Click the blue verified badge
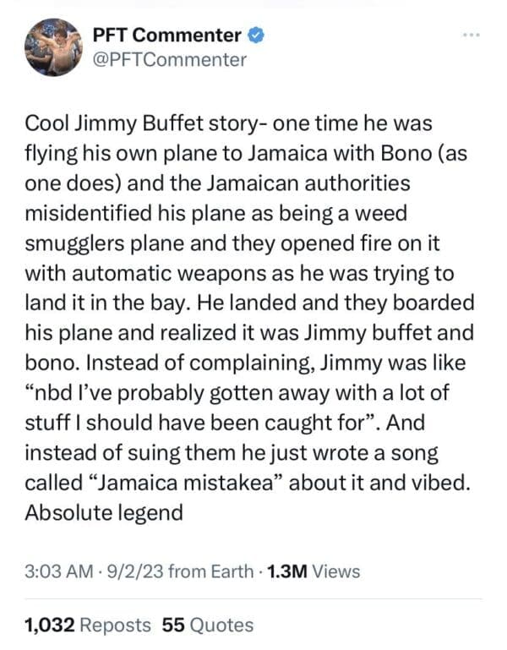The width and height of the screenshot is (507, 650). tap(257, 36)
